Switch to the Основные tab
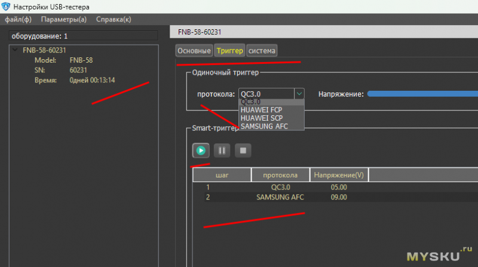Image resolution: width=478 pixels, height=267 pixels. coord(194,51)
